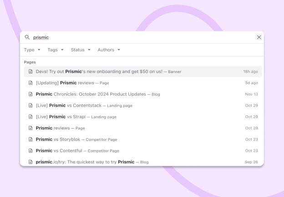Click the '3d ago' timestamp

pyautogui.click(x=251, y=83)
